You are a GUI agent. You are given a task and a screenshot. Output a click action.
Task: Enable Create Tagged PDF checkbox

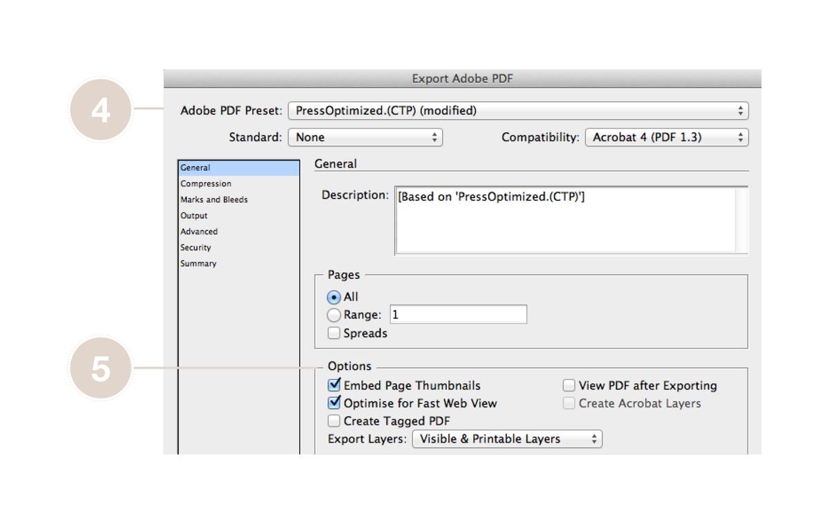click(334, 421)
